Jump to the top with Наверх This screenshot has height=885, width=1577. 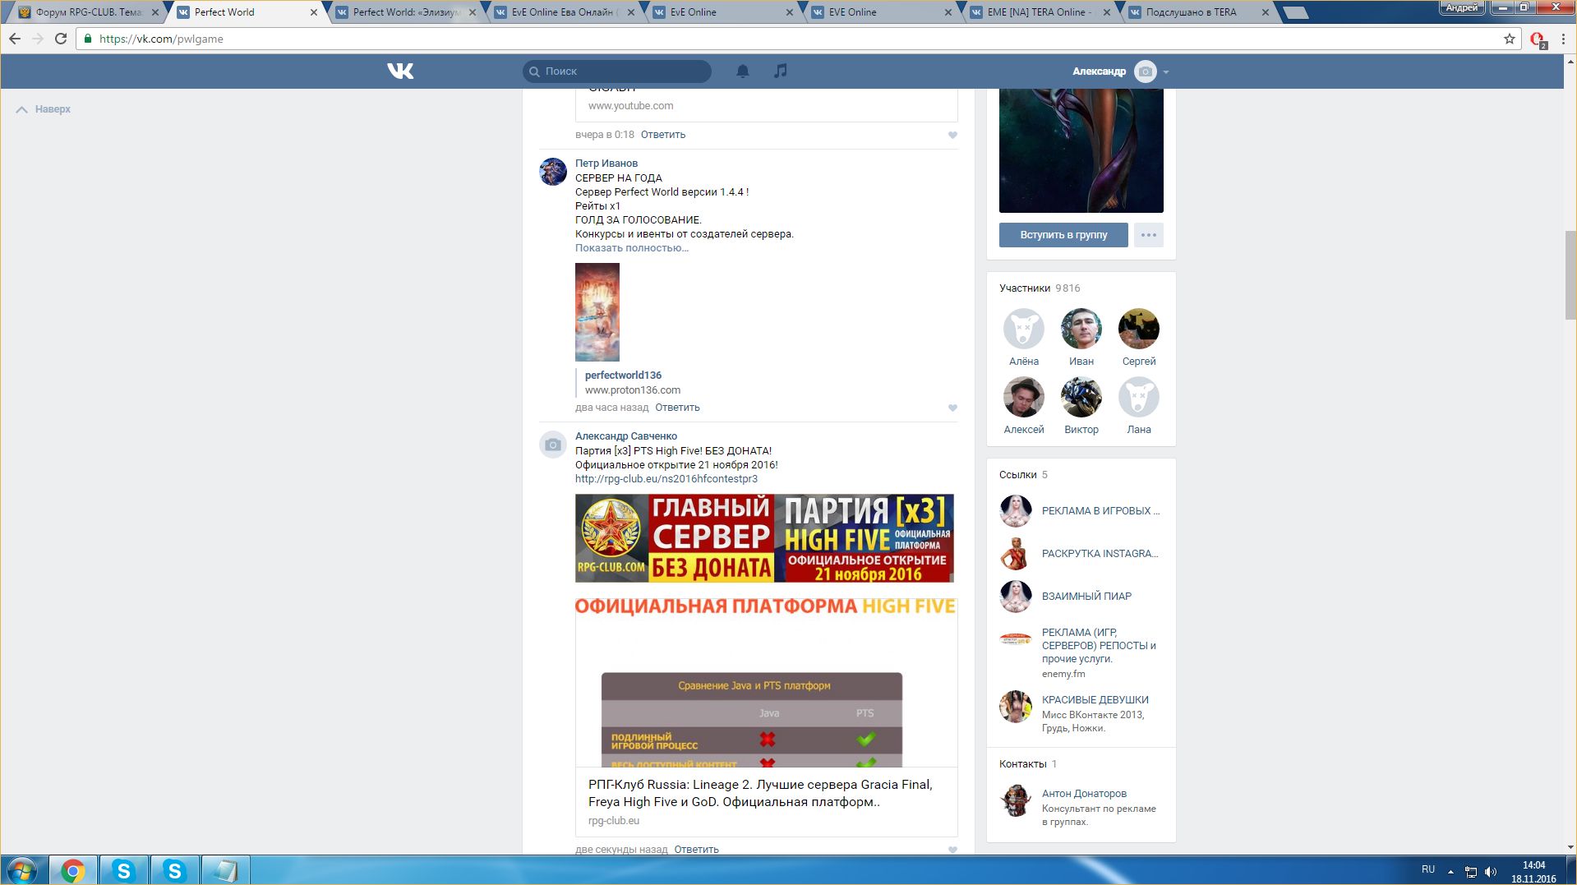(x=44, y=109)
